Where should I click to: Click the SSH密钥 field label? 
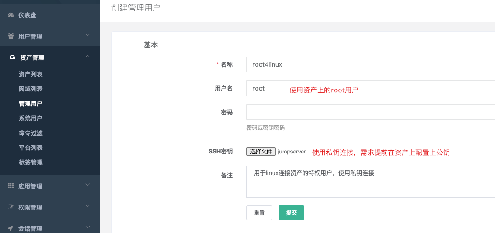click(220, 152)
